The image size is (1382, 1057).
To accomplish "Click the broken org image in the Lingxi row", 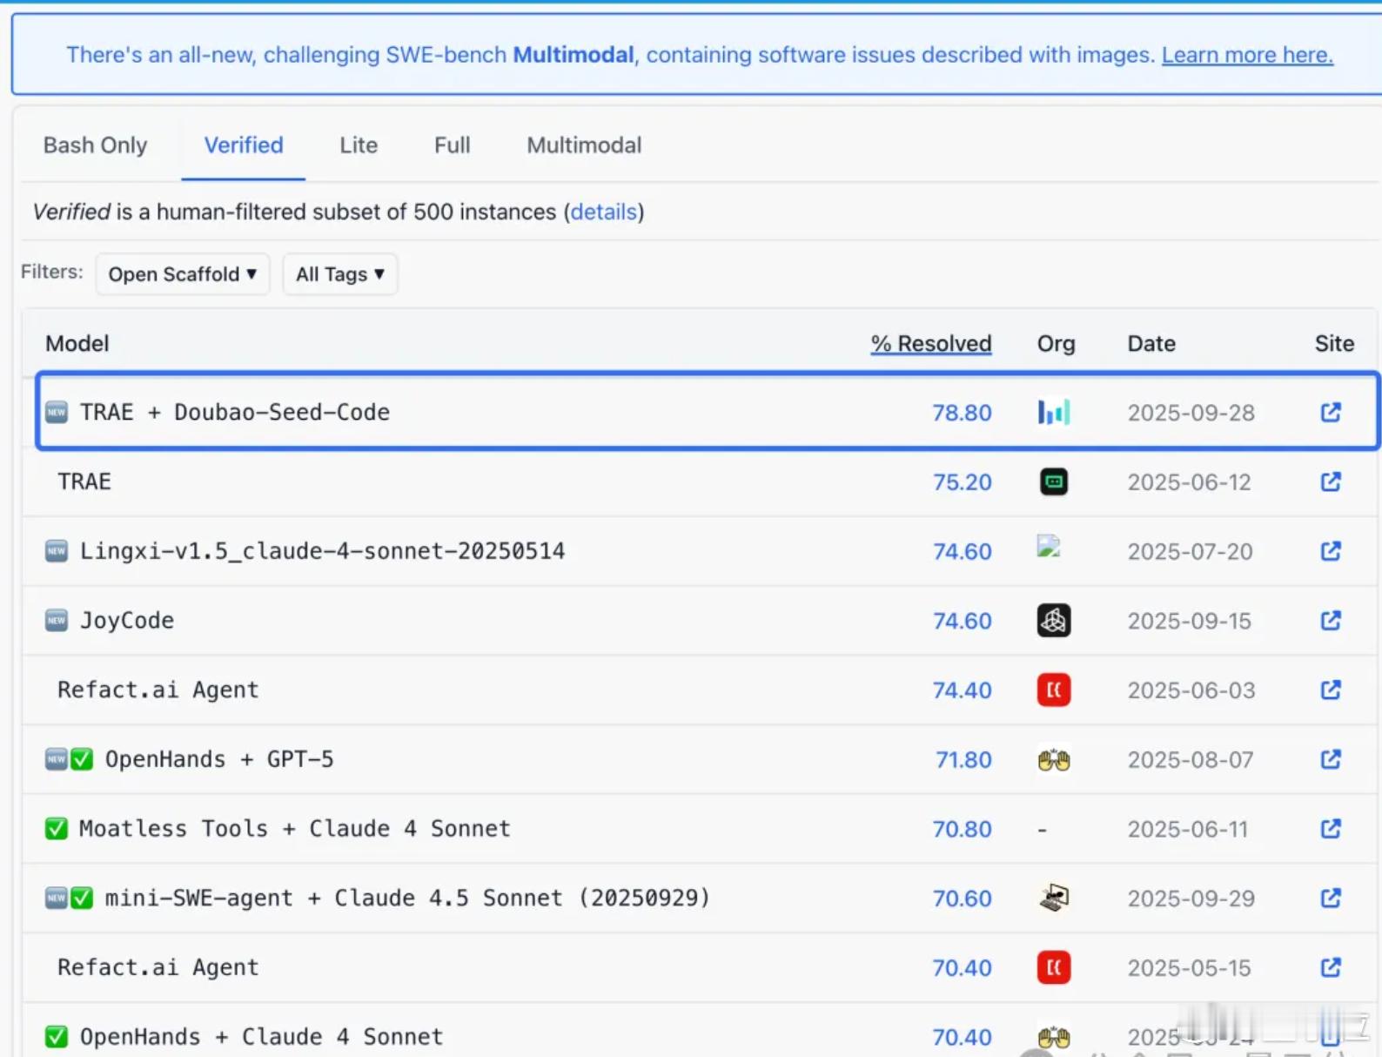I will [x=1049, y=547].
